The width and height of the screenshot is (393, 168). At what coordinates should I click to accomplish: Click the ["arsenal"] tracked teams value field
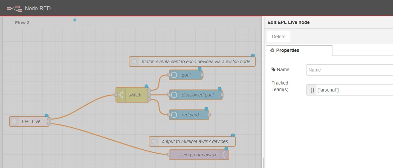point(354,90)
